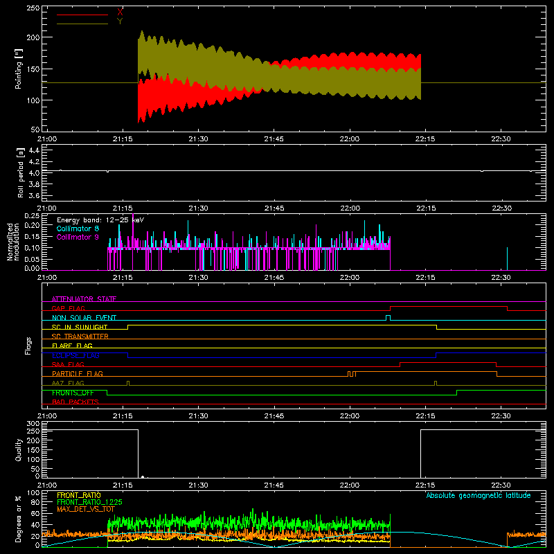Click the 'Flags' axis title

(x=28, y=346)
